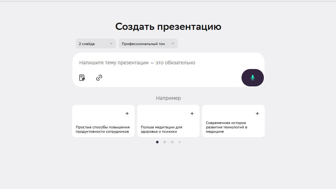Click chevron arrow beside 'Профессиональный тон'

tap(173, 44)
